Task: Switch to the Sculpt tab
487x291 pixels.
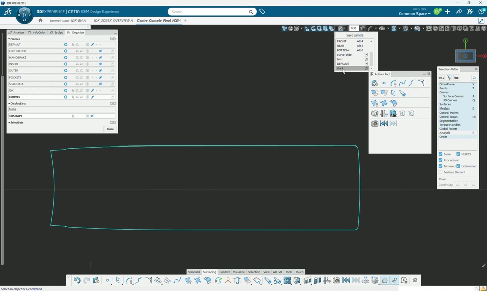Action: [x=56, y=32]
